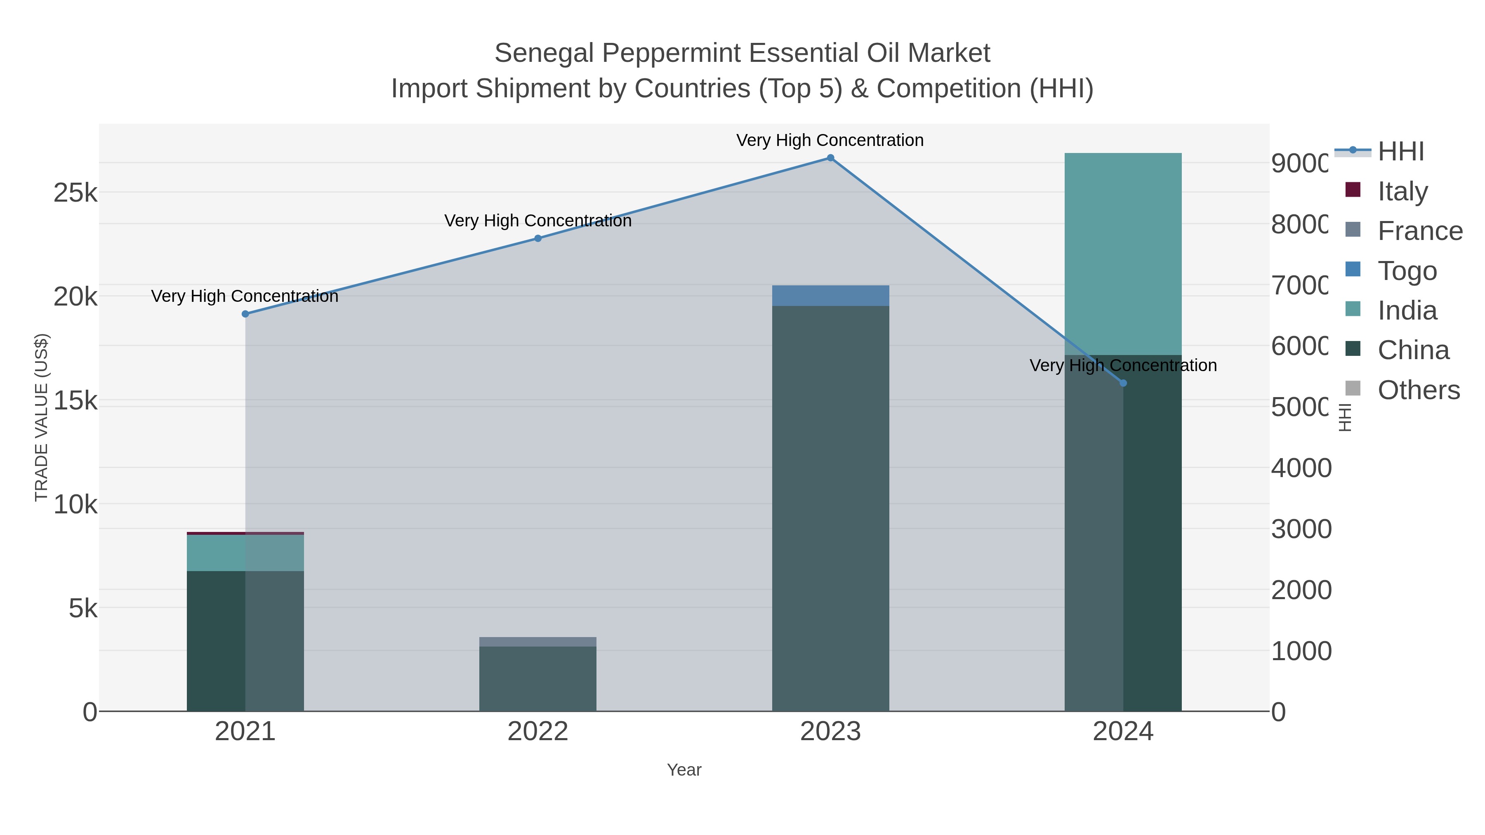
Task: Toggle the HHI legend entry
Action: tap(1379, 152)
